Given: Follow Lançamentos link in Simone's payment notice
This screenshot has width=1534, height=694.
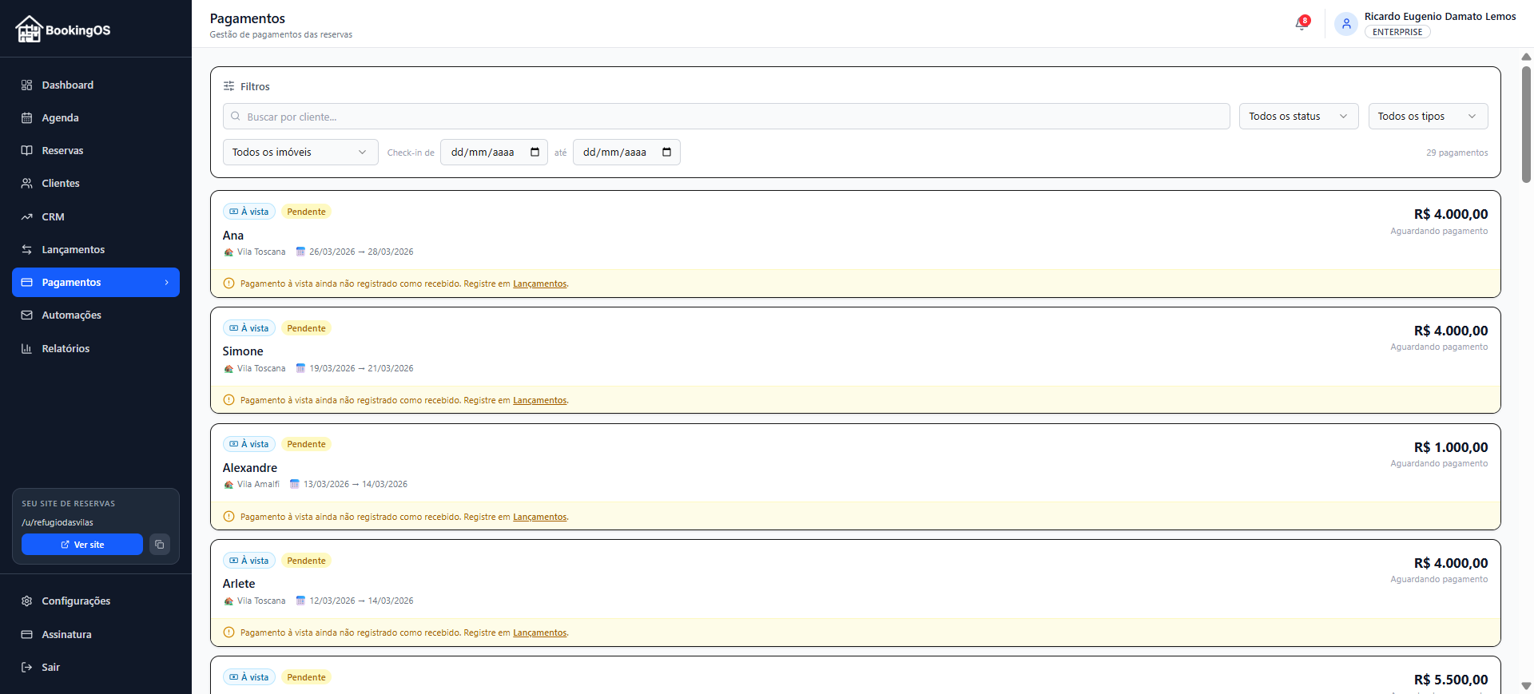Looking at the screenshot, I should [x=539, y=400].
